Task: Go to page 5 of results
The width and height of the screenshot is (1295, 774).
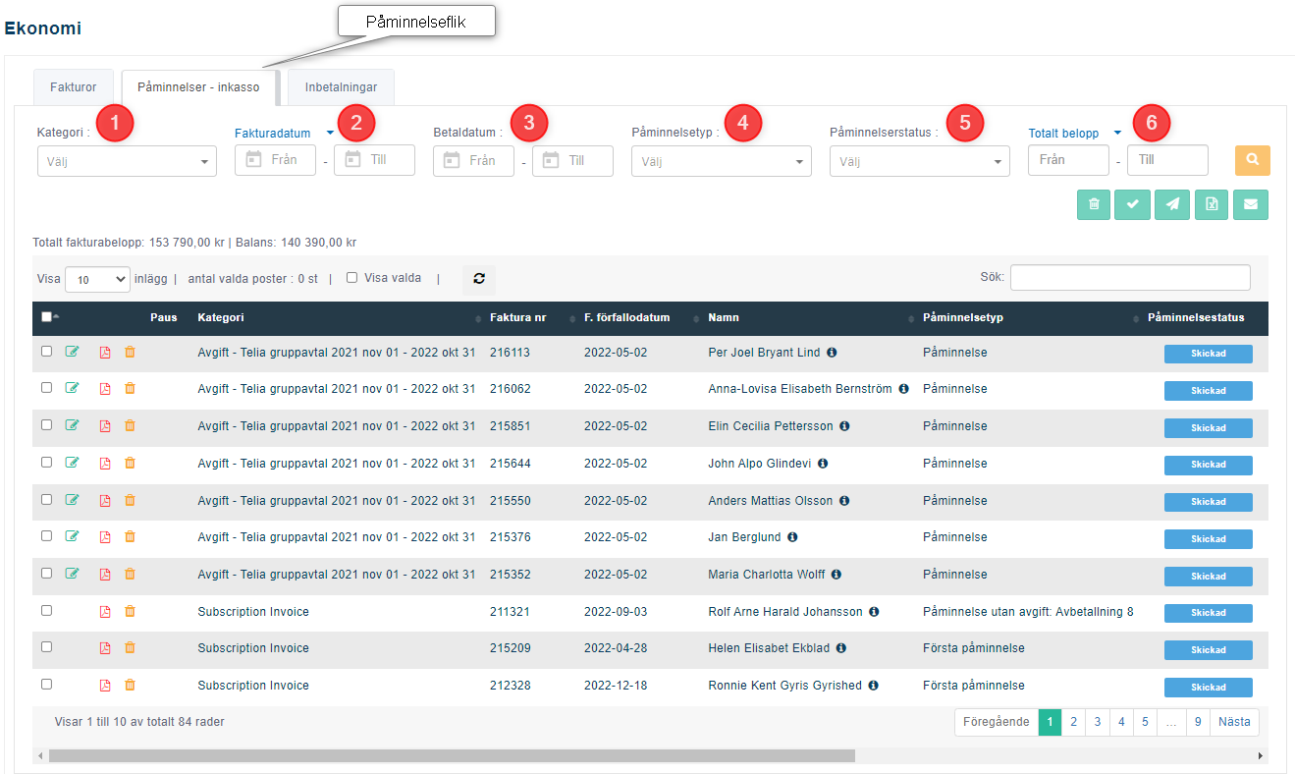Action: [1145, 722]
